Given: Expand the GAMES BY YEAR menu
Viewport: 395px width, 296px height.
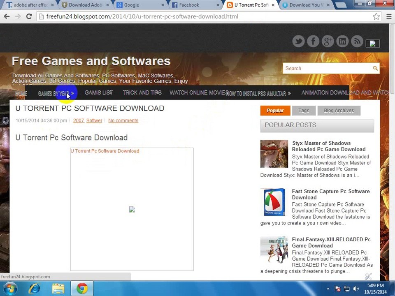Looking at the screenshot, I should pyautogui.click(x=56, y=93).
